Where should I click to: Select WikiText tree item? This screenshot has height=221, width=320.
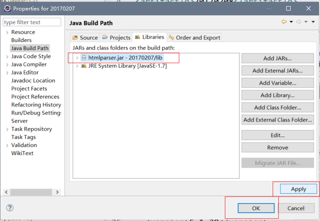(x=22, y=153)
